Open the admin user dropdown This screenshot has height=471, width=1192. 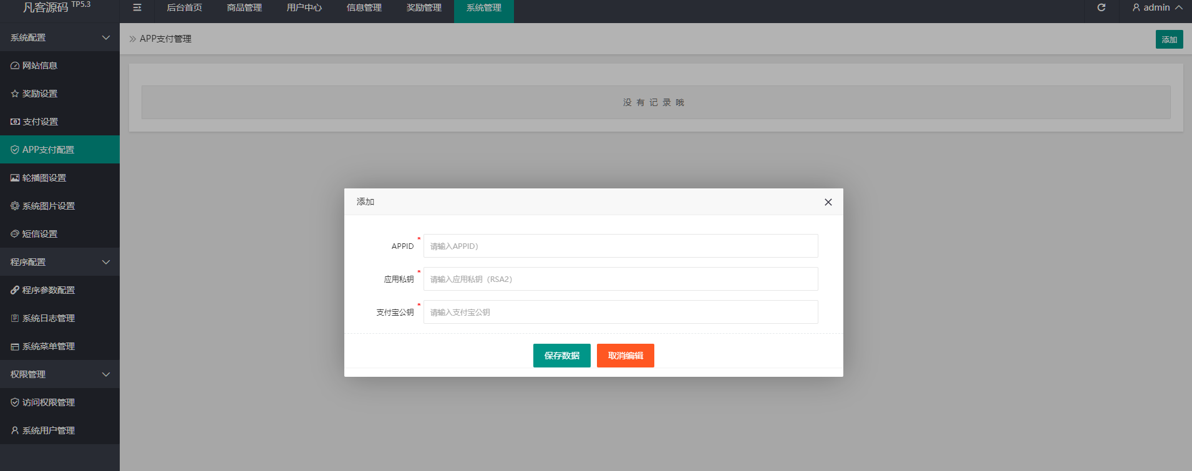(1157, 7)
